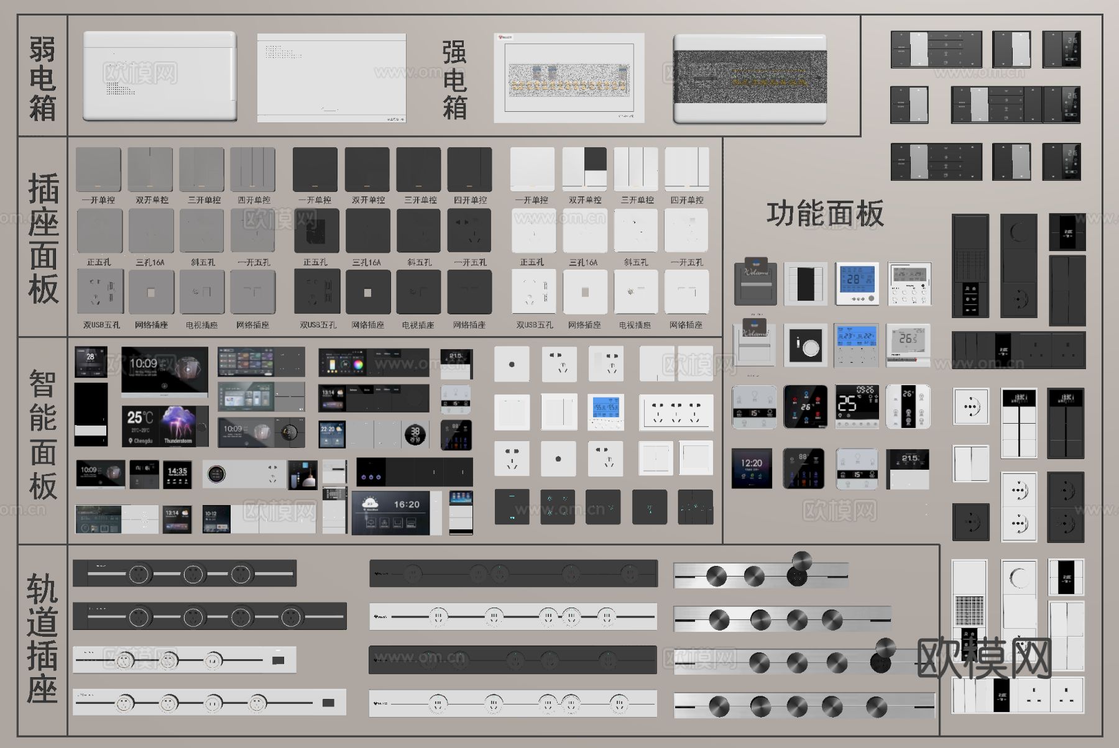This screenshot has height=748, width=1119.
Task: Click the 智能面板 section heading
Action: [42, 435]
